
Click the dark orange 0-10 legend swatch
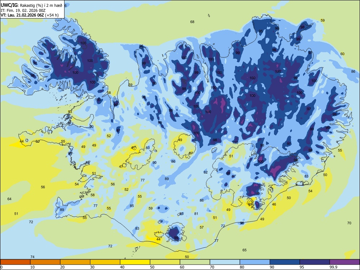pos(15,262)
